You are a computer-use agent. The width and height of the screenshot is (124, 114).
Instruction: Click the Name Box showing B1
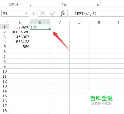click(x=15, y=13)
